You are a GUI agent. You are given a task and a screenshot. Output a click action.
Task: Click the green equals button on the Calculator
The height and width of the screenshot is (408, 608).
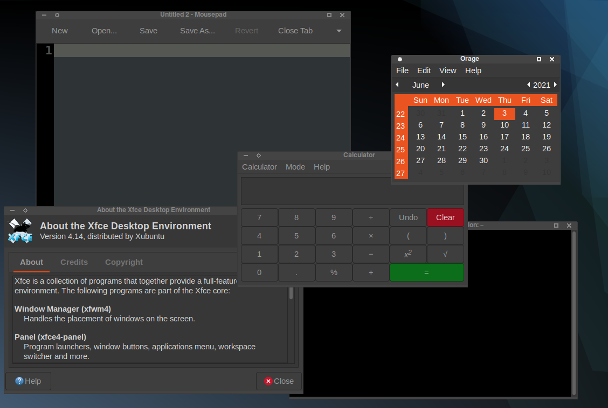(426, 272)
